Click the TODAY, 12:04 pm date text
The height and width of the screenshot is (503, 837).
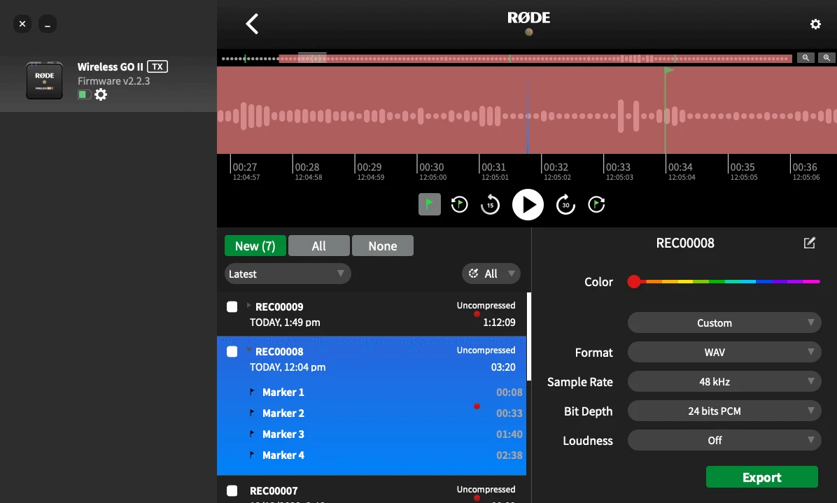288,367
